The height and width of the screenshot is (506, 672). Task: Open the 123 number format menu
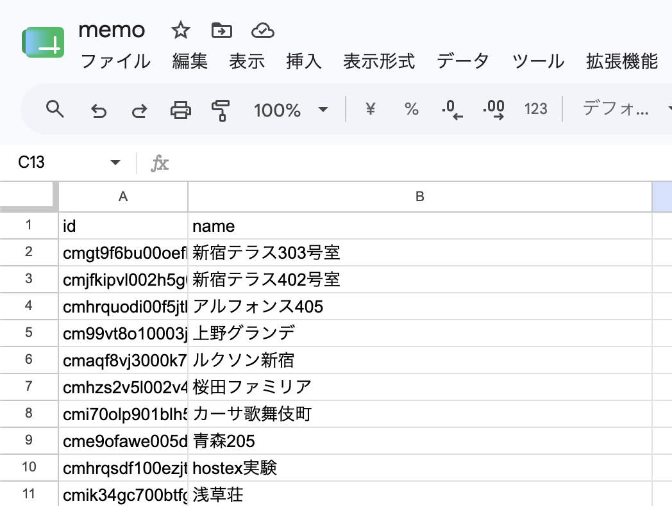pyautogui.click(x=535, y=109)
